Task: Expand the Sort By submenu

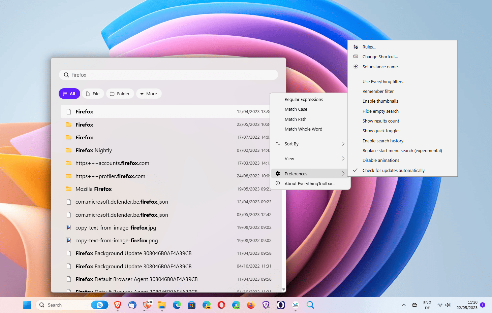Action: pos(309,144)
